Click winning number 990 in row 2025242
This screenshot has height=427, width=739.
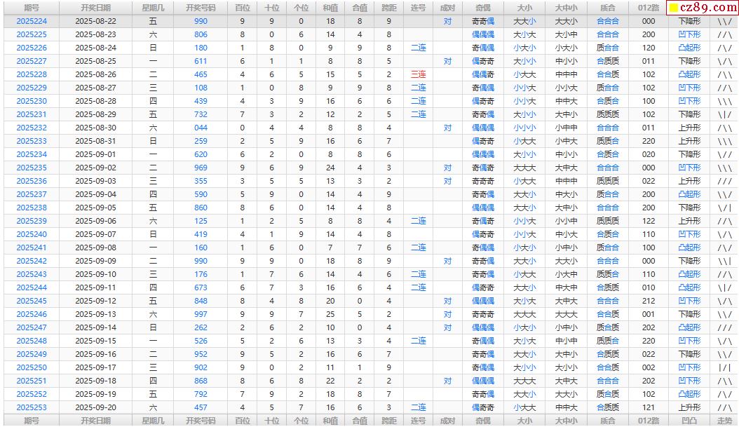tap(201, 261)
